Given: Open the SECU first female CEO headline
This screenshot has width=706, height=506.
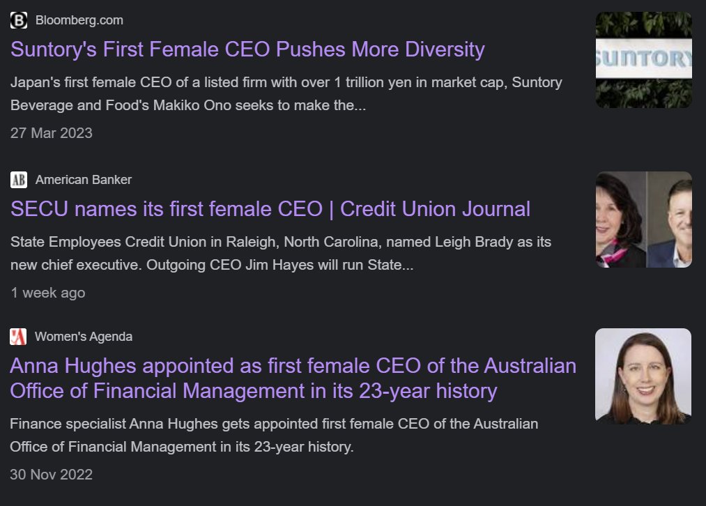Looking at the screenshot, I should [x=270, y=209].
